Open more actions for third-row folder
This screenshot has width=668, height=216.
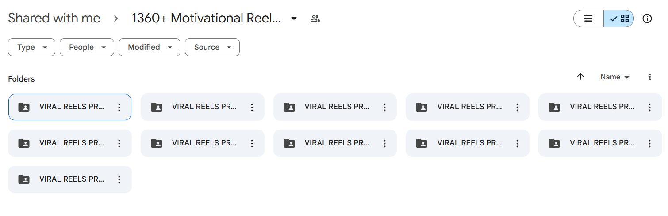(x=119, y=179)
